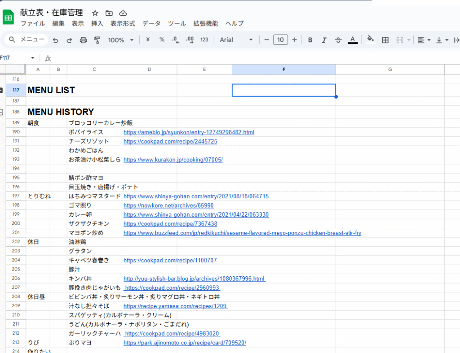Screen dimensions: 460x353
Task: Open the nowkore.net archives link
Action: coord(168,205)
